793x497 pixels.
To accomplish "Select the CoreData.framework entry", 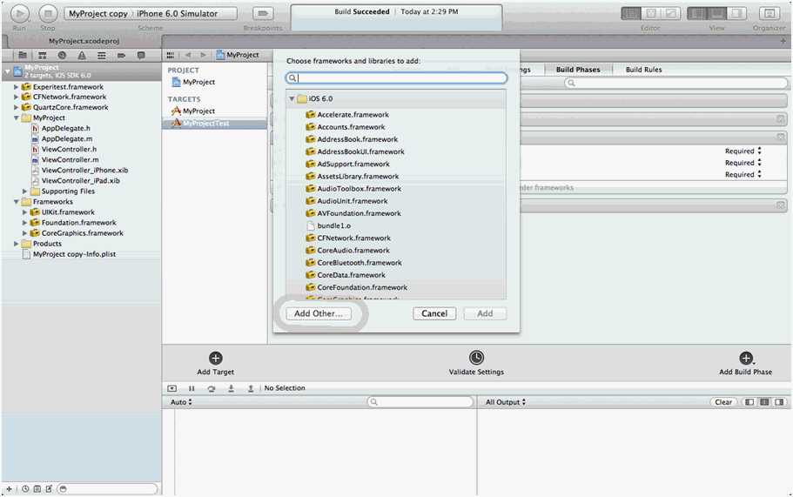I will point(353,275).
